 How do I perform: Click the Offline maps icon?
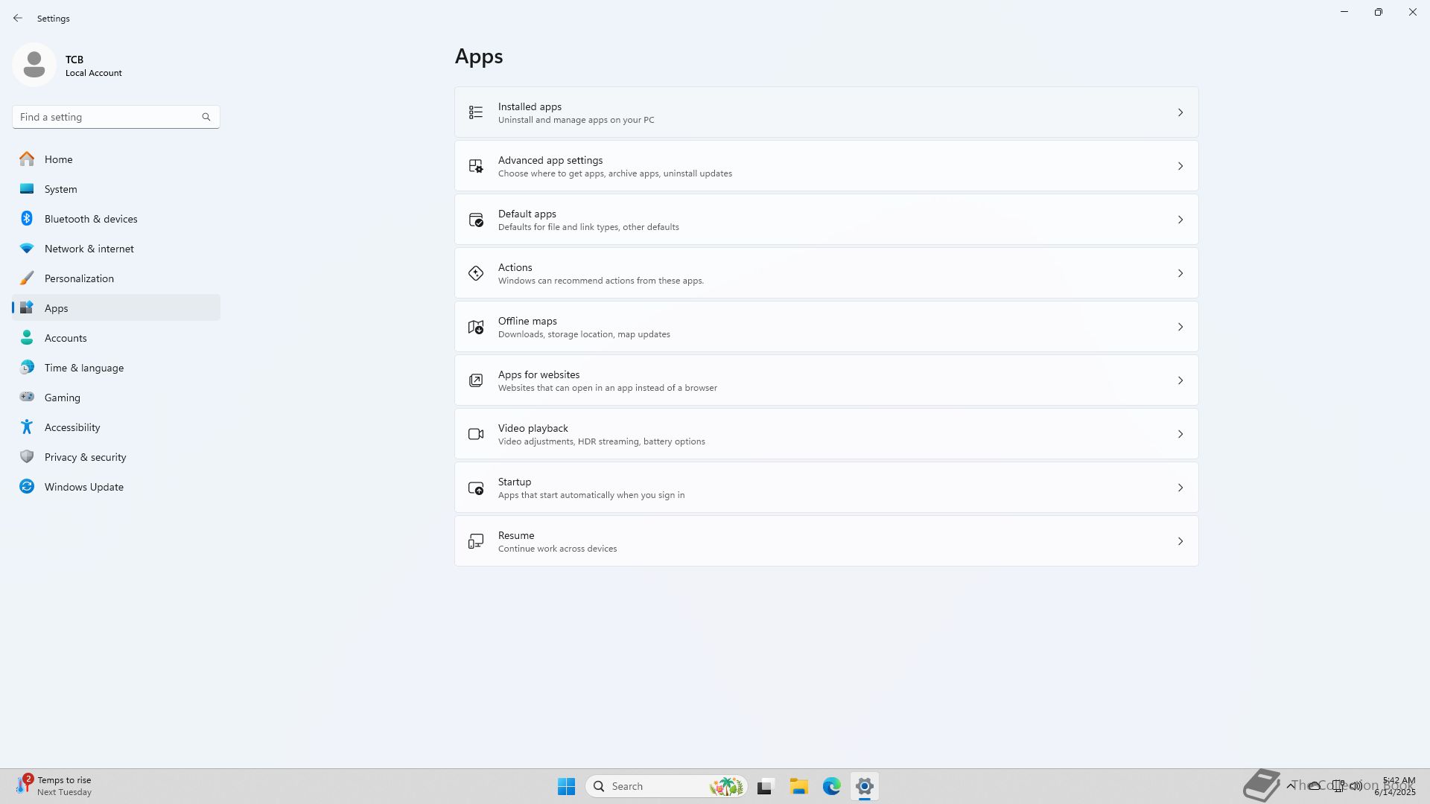tap(475, 327)
